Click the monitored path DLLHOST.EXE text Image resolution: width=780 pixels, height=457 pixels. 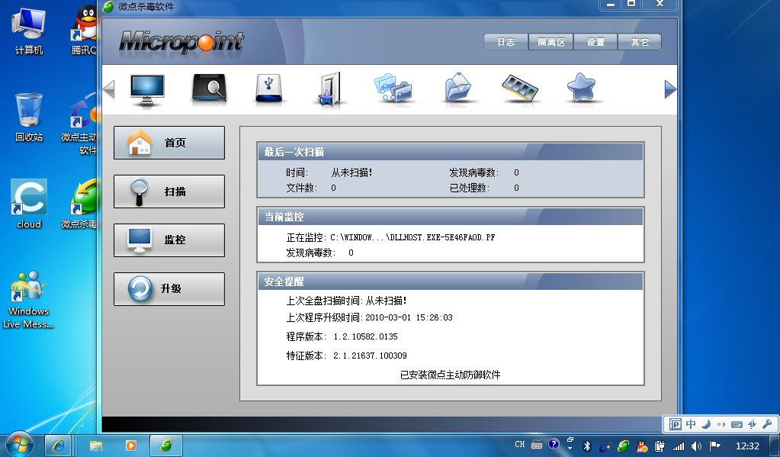(x=412, y=237)
